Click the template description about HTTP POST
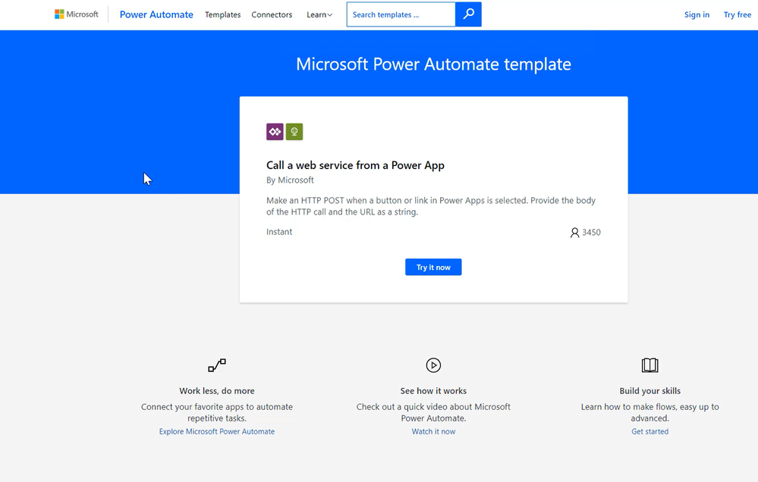 tap(431, 205)
